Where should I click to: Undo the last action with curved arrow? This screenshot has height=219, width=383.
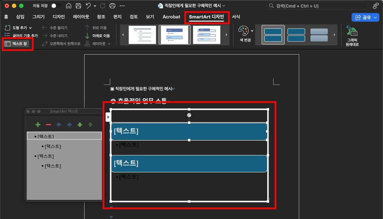[x=88, y=6]
